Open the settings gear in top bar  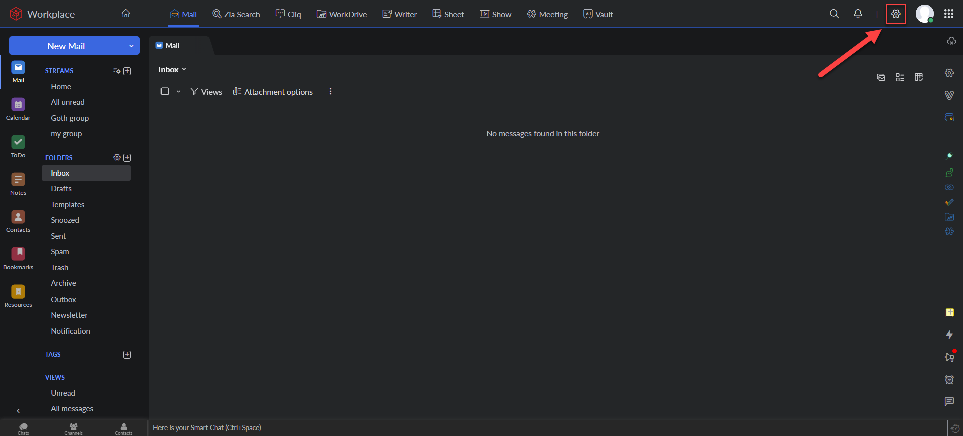point(896,14)
